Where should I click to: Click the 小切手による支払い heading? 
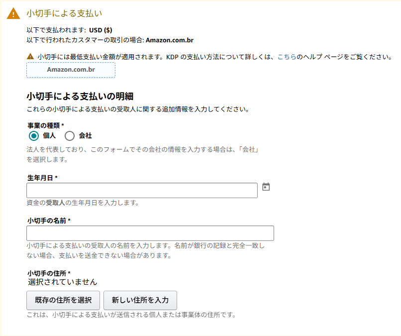(x=64, y=13)
